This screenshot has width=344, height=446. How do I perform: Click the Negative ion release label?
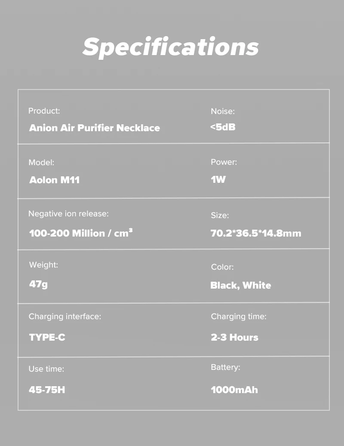(68, 214)
